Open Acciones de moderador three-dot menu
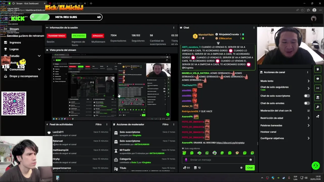 point(174,124)
